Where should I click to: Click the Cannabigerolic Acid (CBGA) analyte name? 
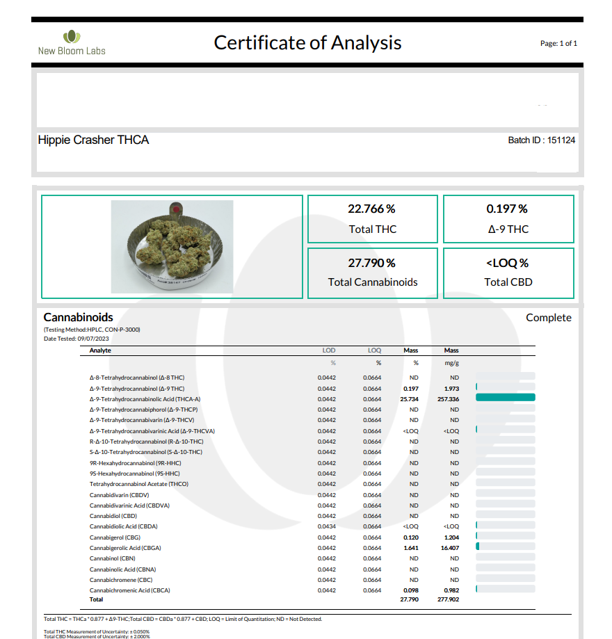click(125, 548)
